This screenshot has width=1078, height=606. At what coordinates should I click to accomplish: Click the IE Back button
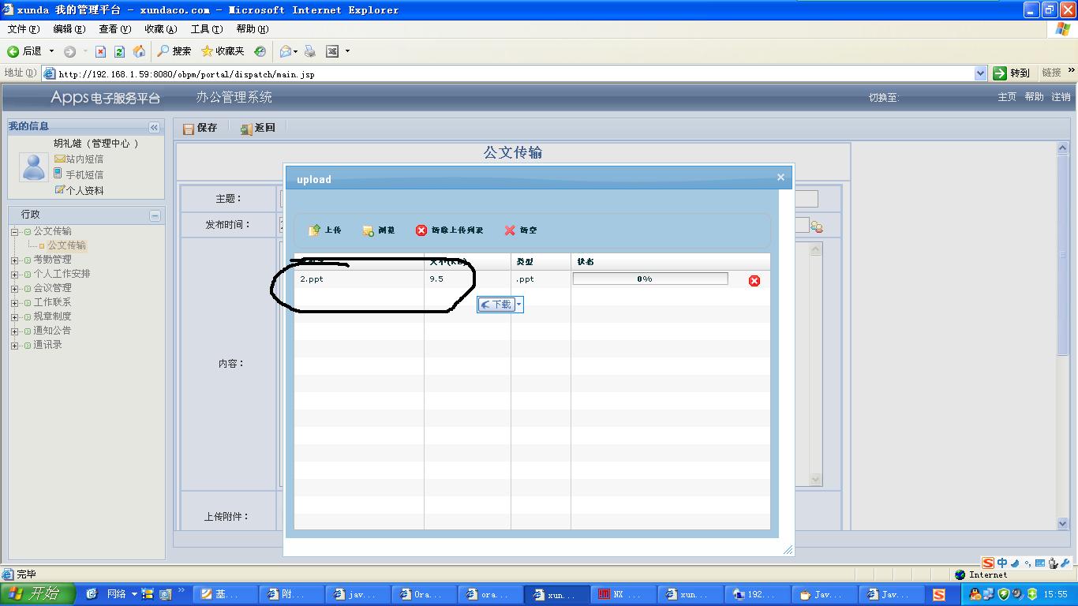(24, 51)
